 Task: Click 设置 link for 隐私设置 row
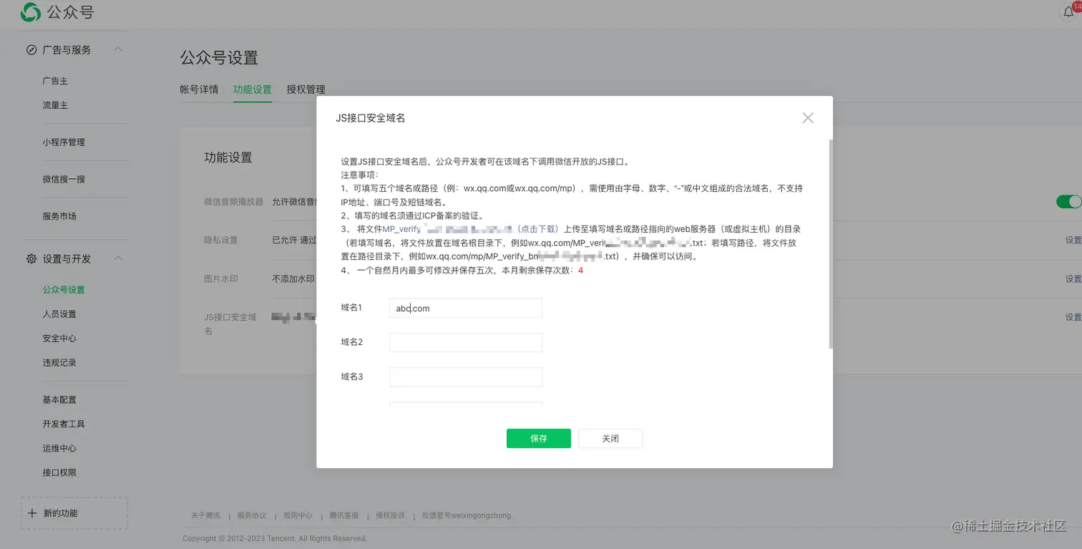click(x=1073, y=241)
